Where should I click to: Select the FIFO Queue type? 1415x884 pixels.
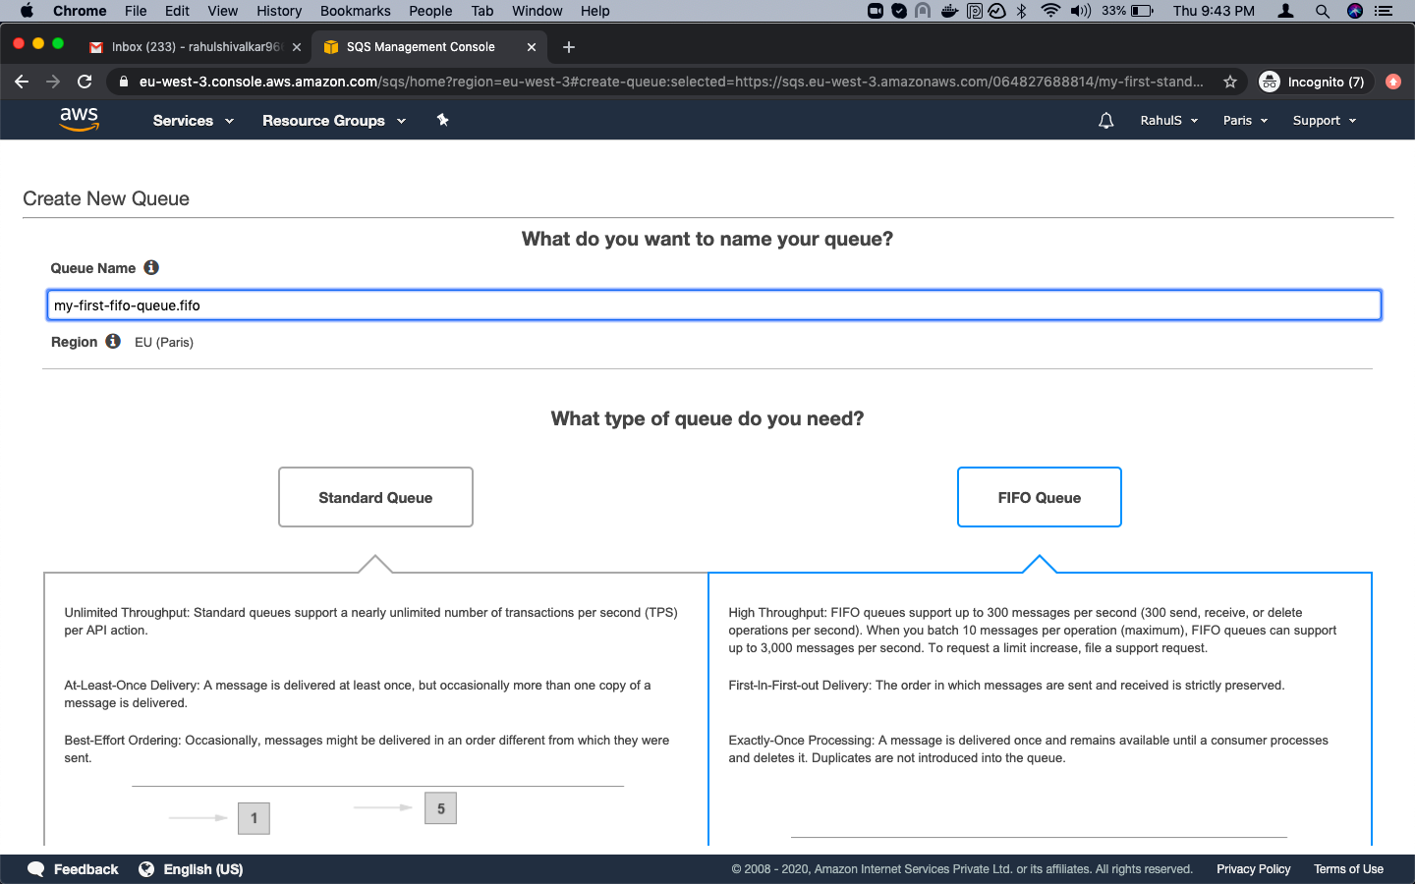pyautogui.click(x=1040, y=497)
